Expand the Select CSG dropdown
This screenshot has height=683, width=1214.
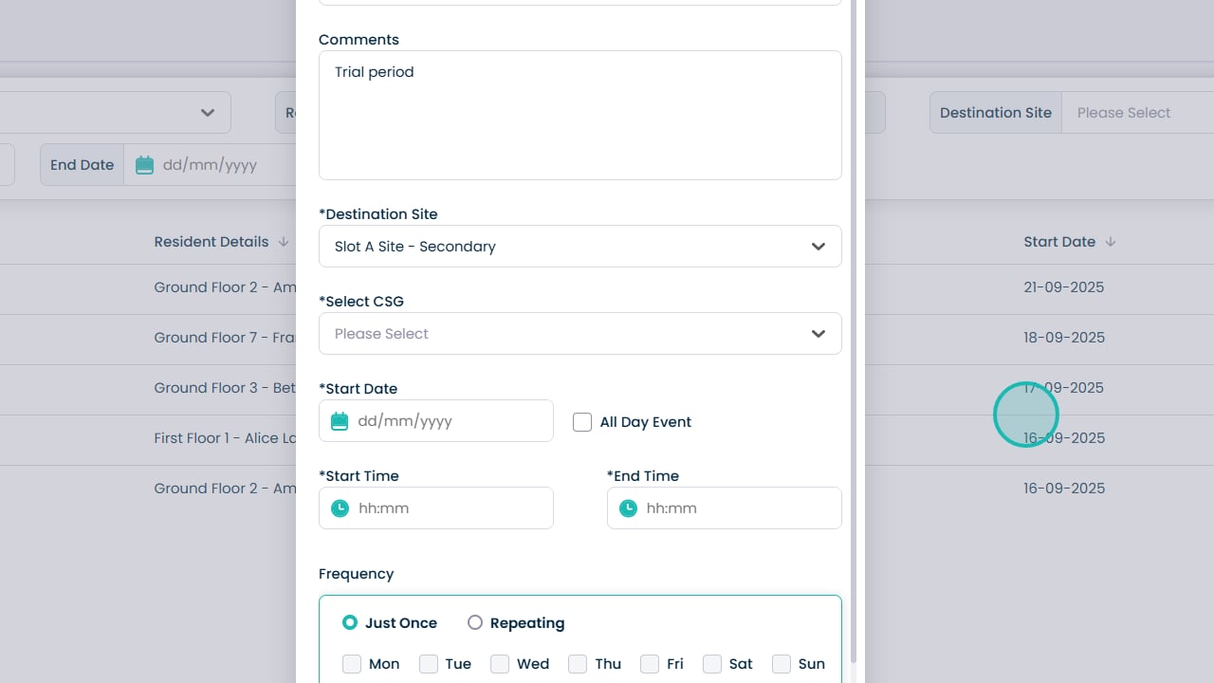tap(579, 334)
